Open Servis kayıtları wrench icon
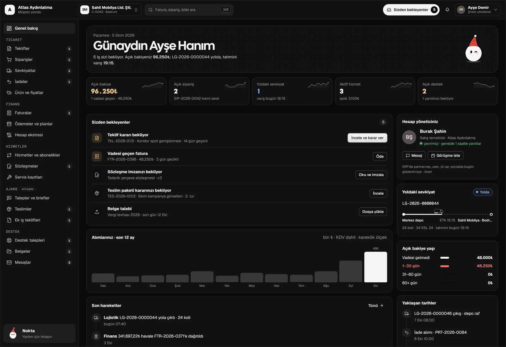 point(9,177)
